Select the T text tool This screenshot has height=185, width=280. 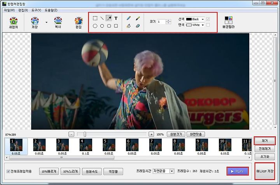[x=116, y=18]
